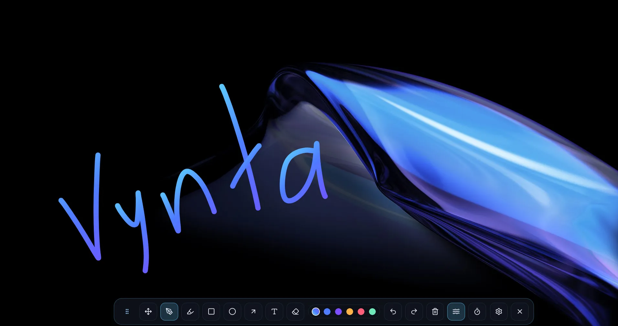This screenshot has height=326, width=618.
Task: Select the purple color swatch
Action: point(338,311)
